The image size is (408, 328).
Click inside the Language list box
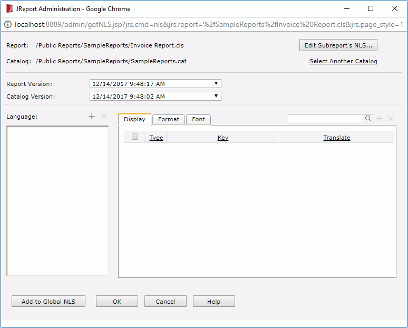57,201
